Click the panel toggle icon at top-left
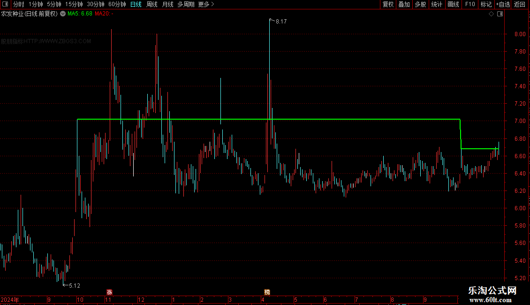 (5, 4)
